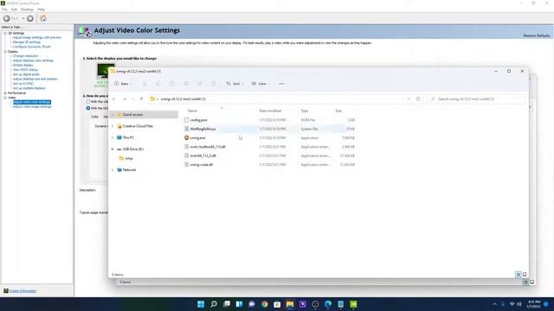Collapse the 3D Settings tree node
Viewport: 554px width, 311px height.
5,33
